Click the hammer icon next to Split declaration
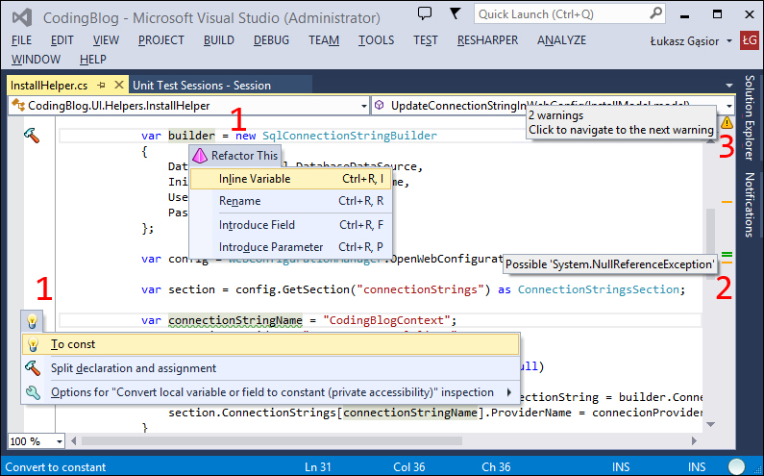This screenshot has width=764, height=476. [x=33, y=368]
